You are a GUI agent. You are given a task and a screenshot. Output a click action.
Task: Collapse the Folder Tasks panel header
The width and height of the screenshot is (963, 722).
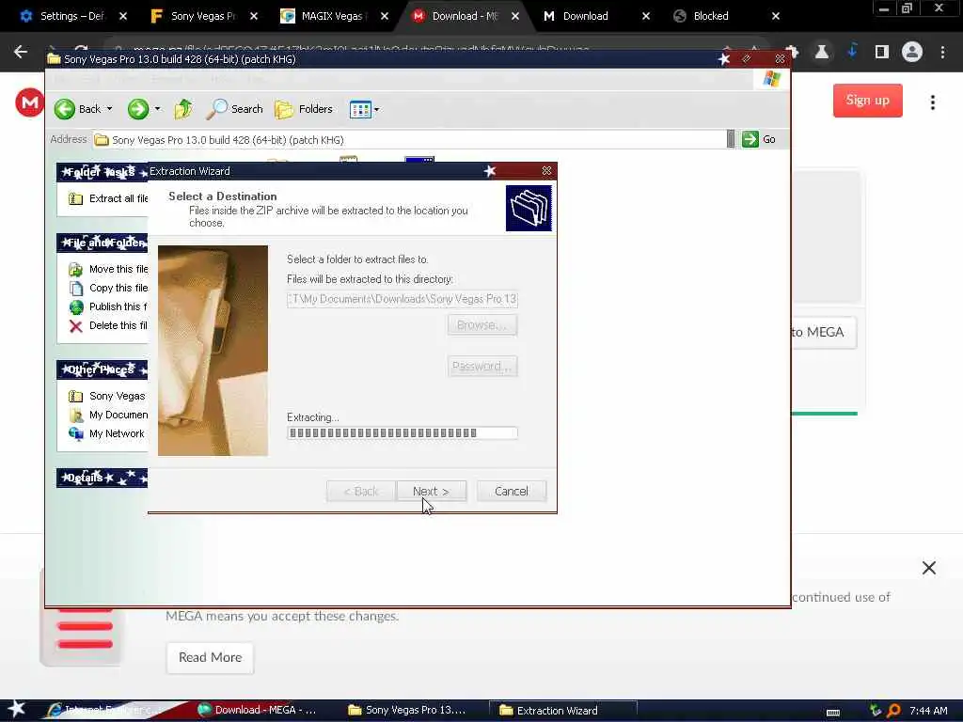point(102,173)
